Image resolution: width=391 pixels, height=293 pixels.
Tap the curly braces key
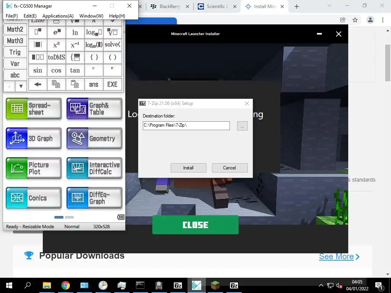click(x=94, y=57)
